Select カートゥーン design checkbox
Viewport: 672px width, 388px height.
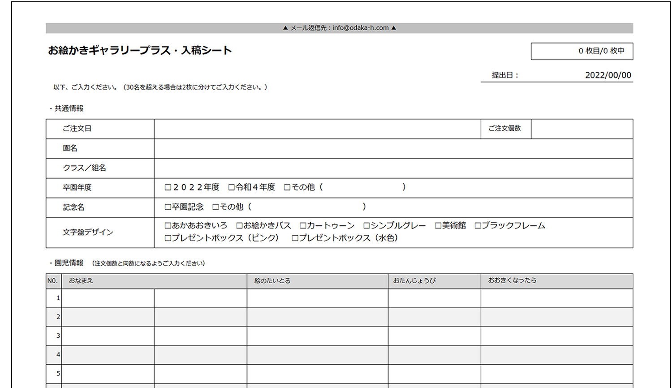coord(303,226)
